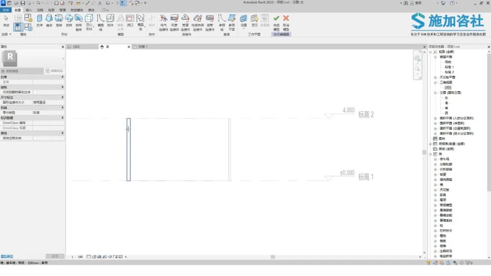Open the 族: 常规模型 filter dropdown
Image resolution: width=491 pixels, height=276 pixels.
pos(22,71)
